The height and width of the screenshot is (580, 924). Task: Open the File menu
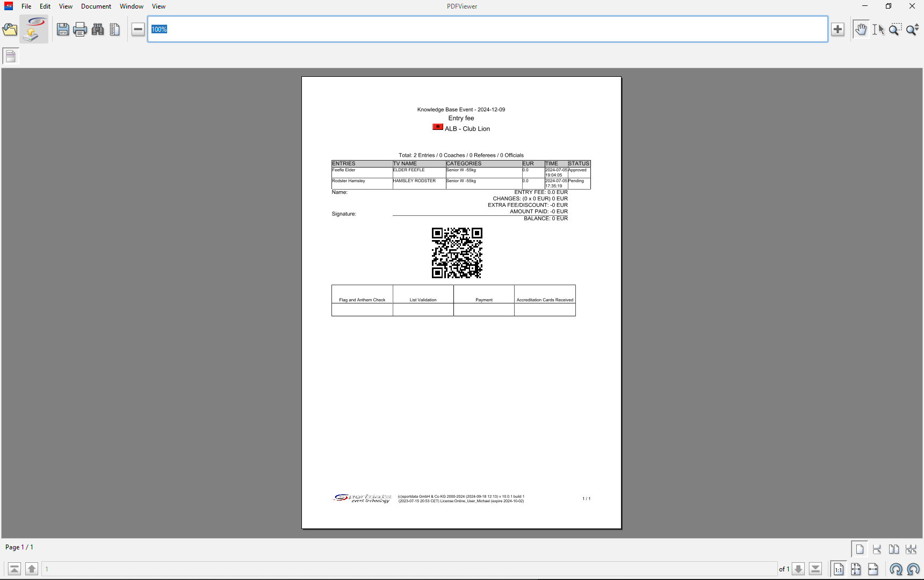click(x=26, y=6)
